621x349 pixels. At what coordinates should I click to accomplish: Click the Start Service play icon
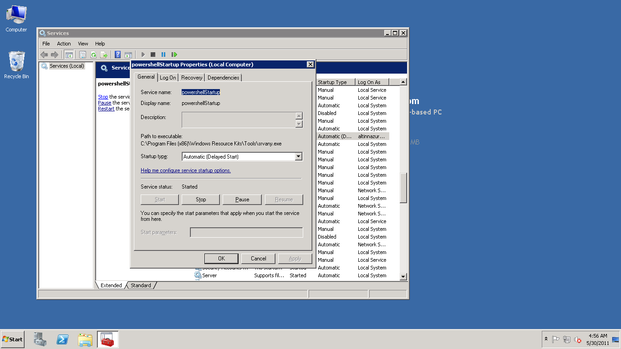pos(143,55)
